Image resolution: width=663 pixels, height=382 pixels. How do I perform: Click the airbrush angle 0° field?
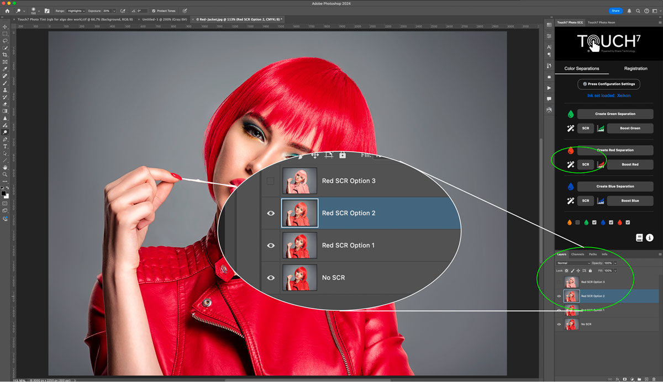142,11
